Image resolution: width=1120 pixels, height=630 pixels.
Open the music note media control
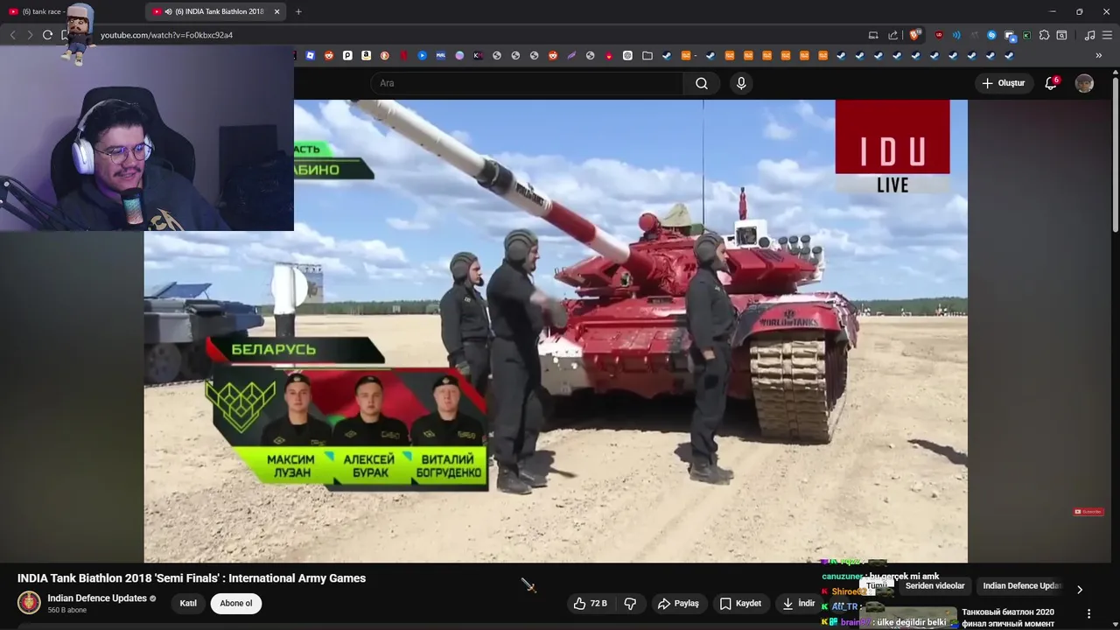pyautogui.click(x=1089, y=35)
